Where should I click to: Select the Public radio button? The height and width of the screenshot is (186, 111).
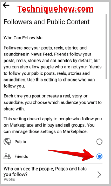pos(99,142)
